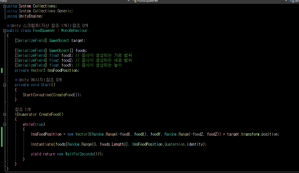Click the member icon in the rightmost navigation dropdown

point(292,1)
